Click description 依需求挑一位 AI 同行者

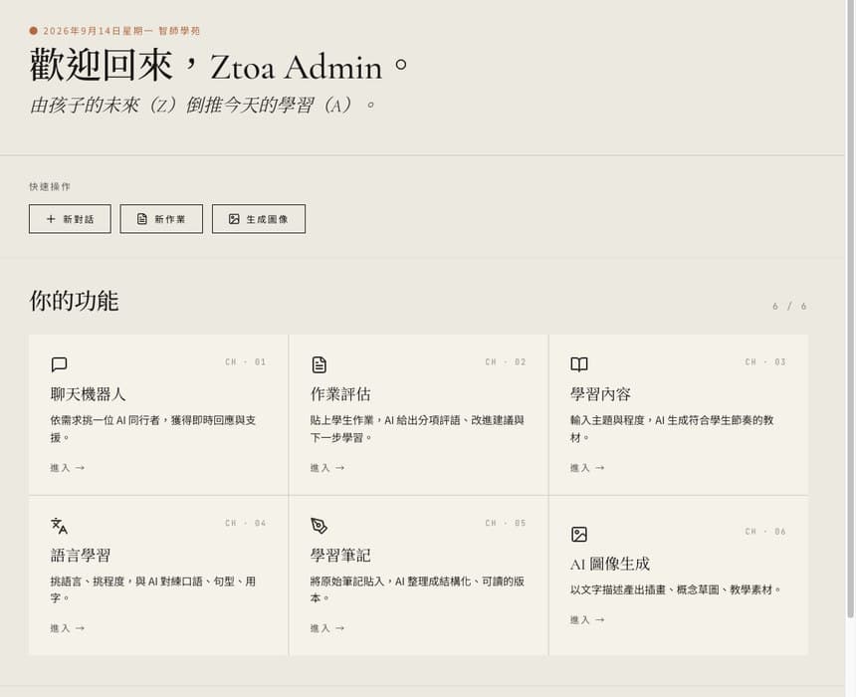coord(153,429)
